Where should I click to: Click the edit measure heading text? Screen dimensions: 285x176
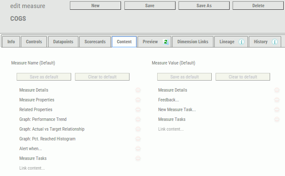[28, 6]
